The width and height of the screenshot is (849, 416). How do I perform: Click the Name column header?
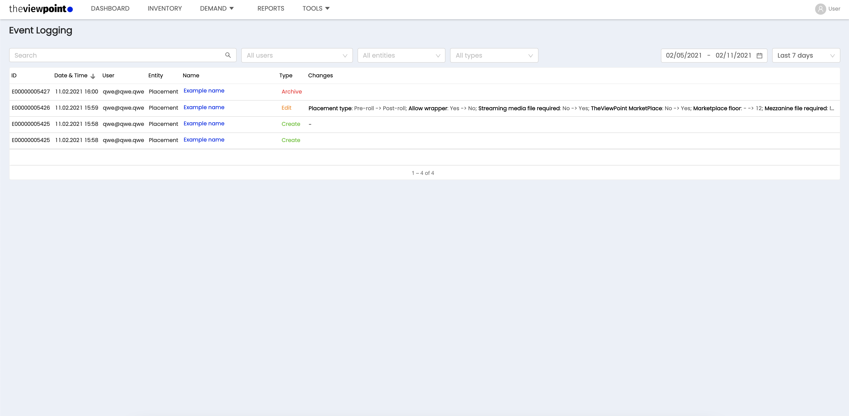191,75
